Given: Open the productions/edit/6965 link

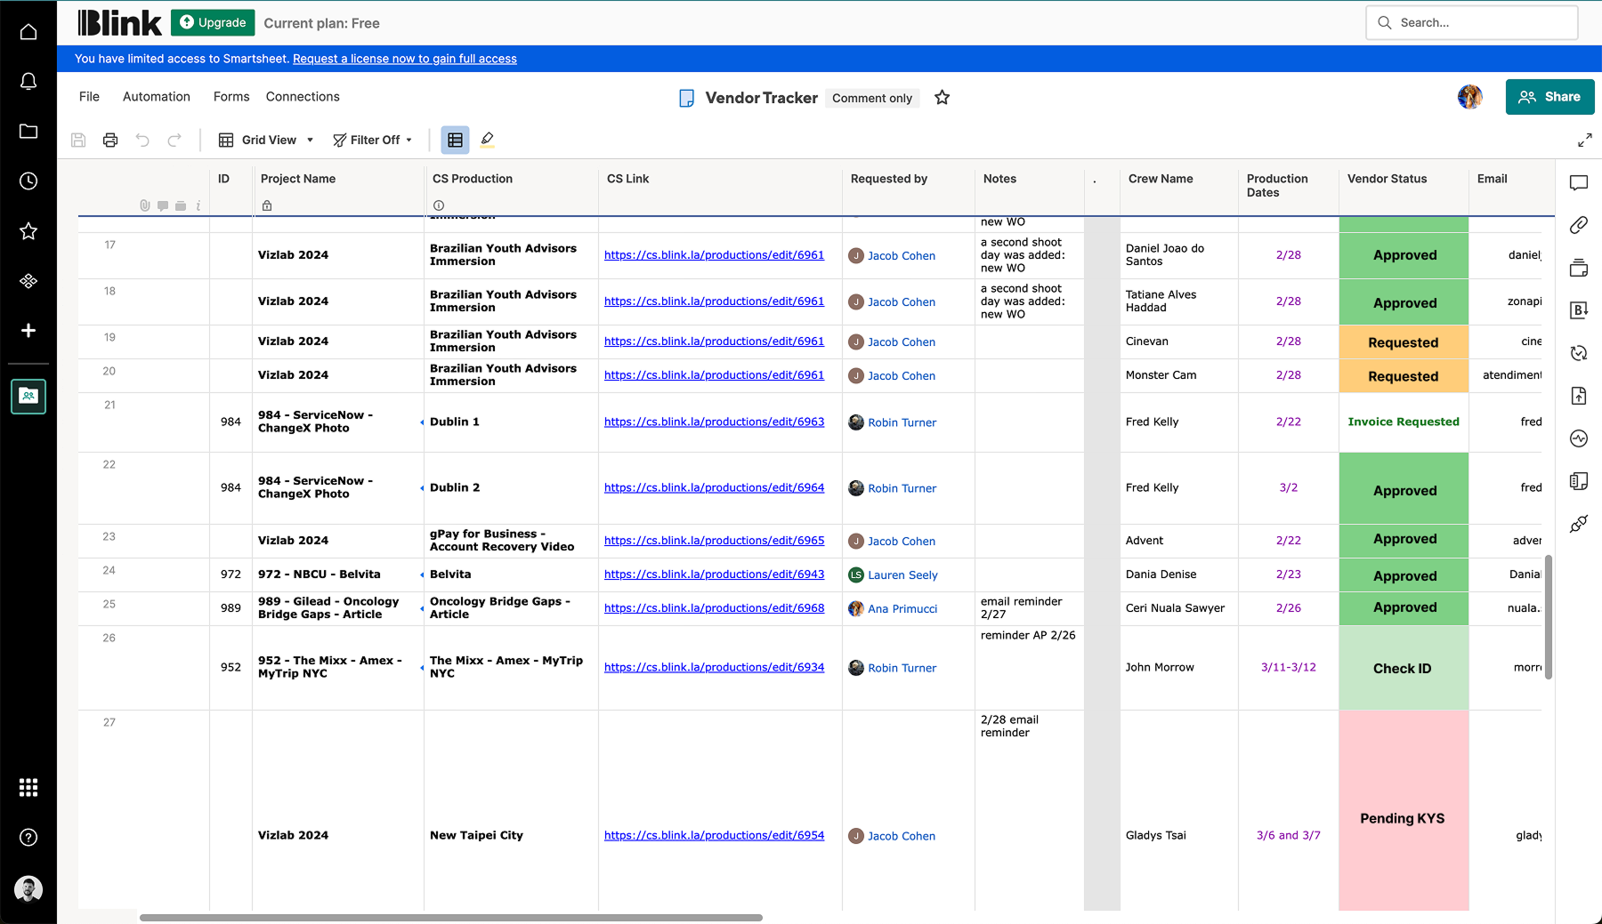Looking at the screenshot, I should (714, 540).
